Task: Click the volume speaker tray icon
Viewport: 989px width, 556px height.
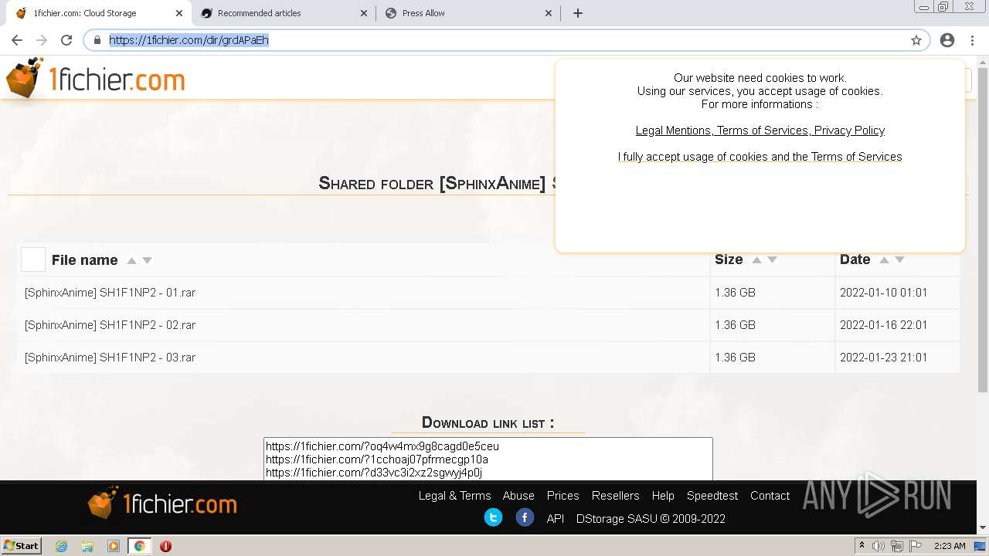Action: click(x=879, y=546)
